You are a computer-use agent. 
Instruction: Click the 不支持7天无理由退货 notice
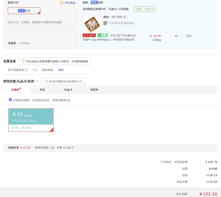tap(121, 23)
